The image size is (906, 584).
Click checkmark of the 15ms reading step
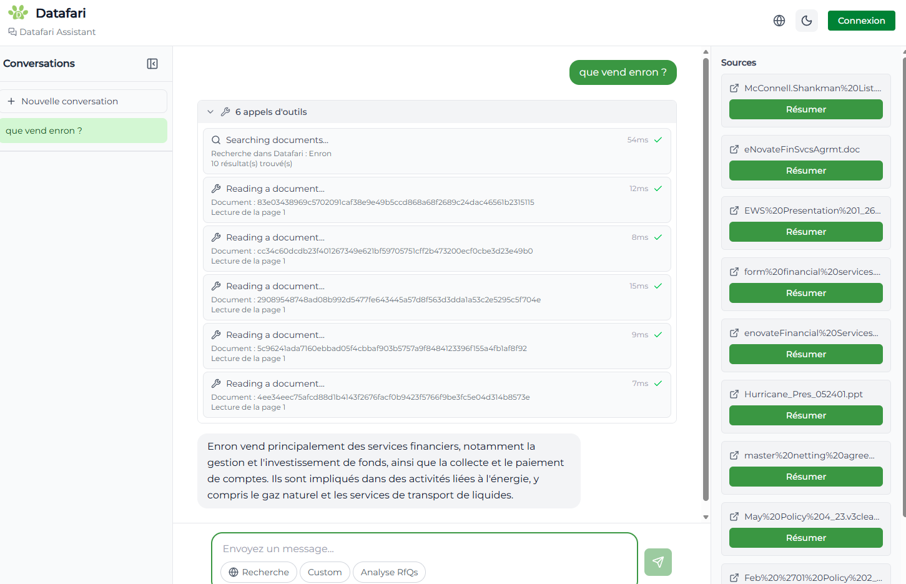(x=657, y=286)
